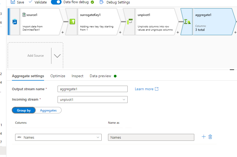
Task: Add a new group-by column with plus icon
Action: (204, 137)
